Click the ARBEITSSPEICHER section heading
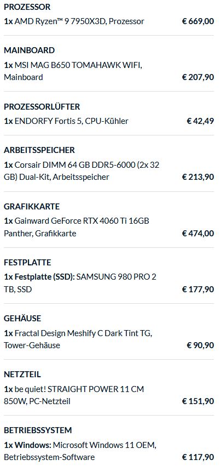Screen dimensions: 221x471 pyautogui.click(x=39, y=150)
